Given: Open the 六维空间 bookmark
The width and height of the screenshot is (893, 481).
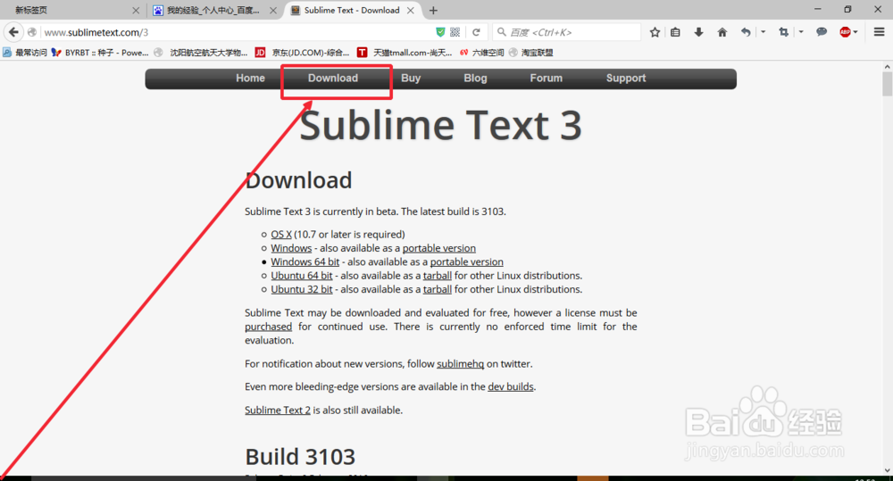Looking at the screenshot, I should (482, 53).
